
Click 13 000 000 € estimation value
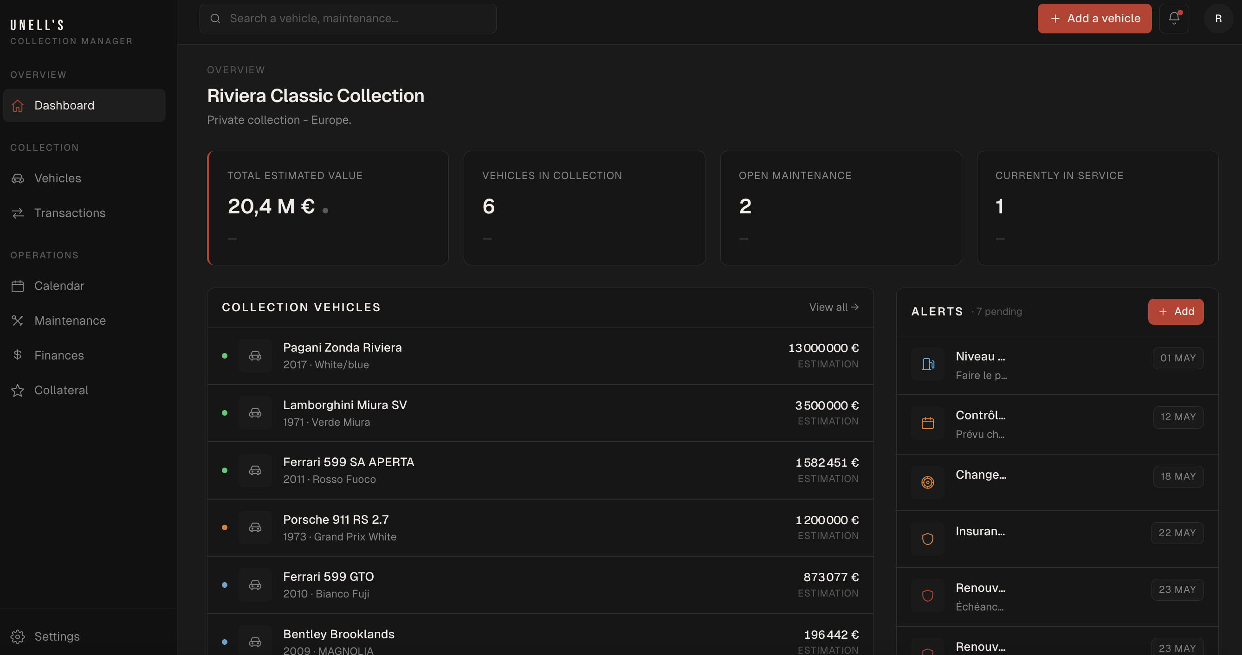[823, 348]
